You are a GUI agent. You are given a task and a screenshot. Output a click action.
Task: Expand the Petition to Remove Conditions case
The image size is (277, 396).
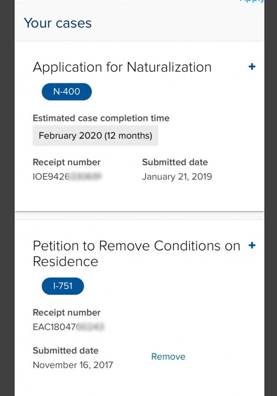(252, 245)
